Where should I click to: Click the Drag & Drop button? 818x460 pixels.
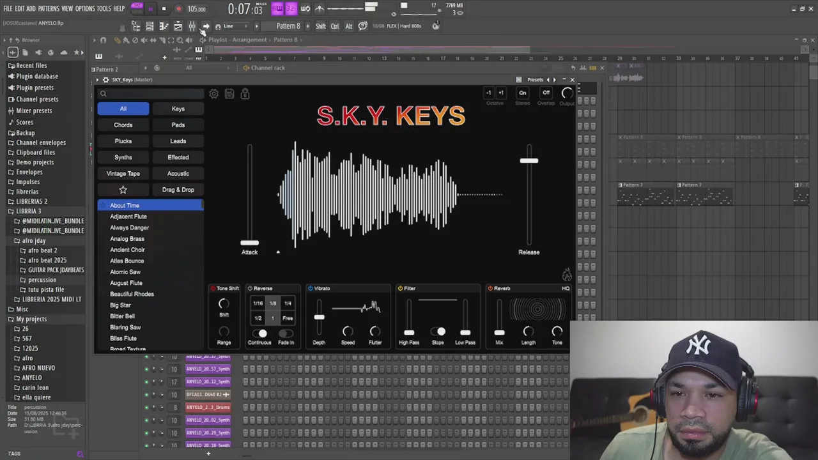tap(178, 190)
